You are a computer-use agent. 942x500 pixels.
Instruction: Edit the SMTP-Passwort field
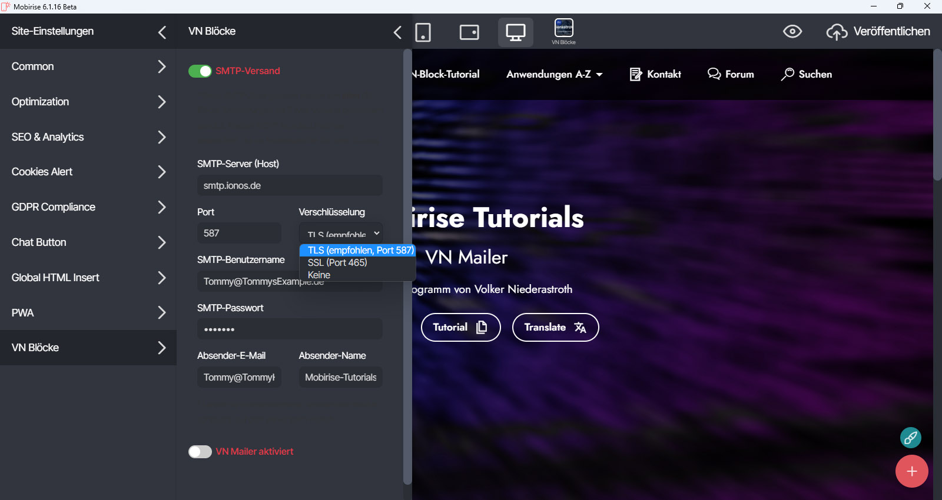point(290,329)
